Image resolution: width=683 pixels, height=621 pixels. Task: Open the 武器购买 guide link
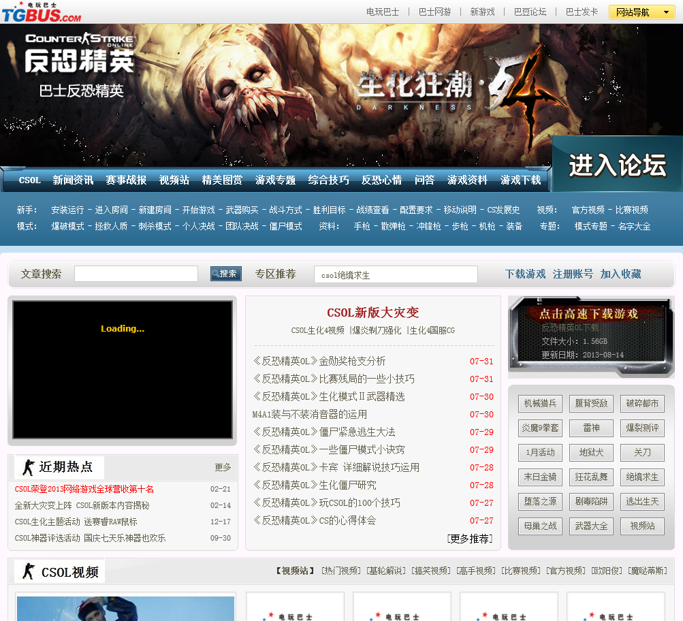click(x=242, y=210)
